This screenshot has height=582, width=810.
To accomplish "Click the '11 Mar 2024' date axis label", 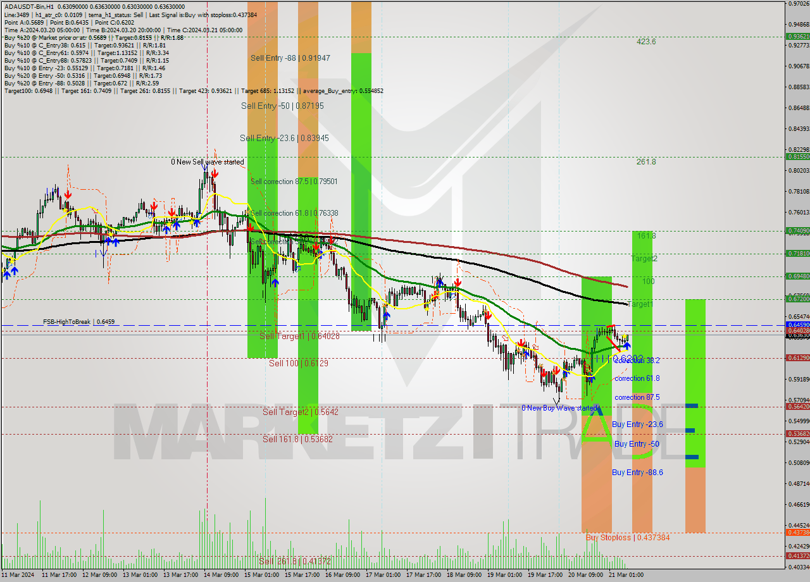I will tap(18, 574).
